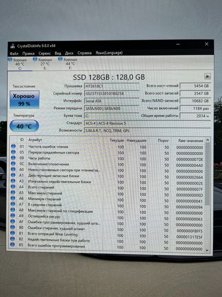This screenshot has width=222, height=297.
Task: Click raw value 0000000007DE
Action: point(190,159)
